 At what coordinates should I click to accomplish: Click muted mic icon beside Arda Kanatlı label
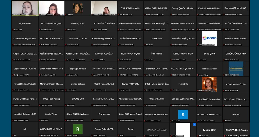(145, 45)
